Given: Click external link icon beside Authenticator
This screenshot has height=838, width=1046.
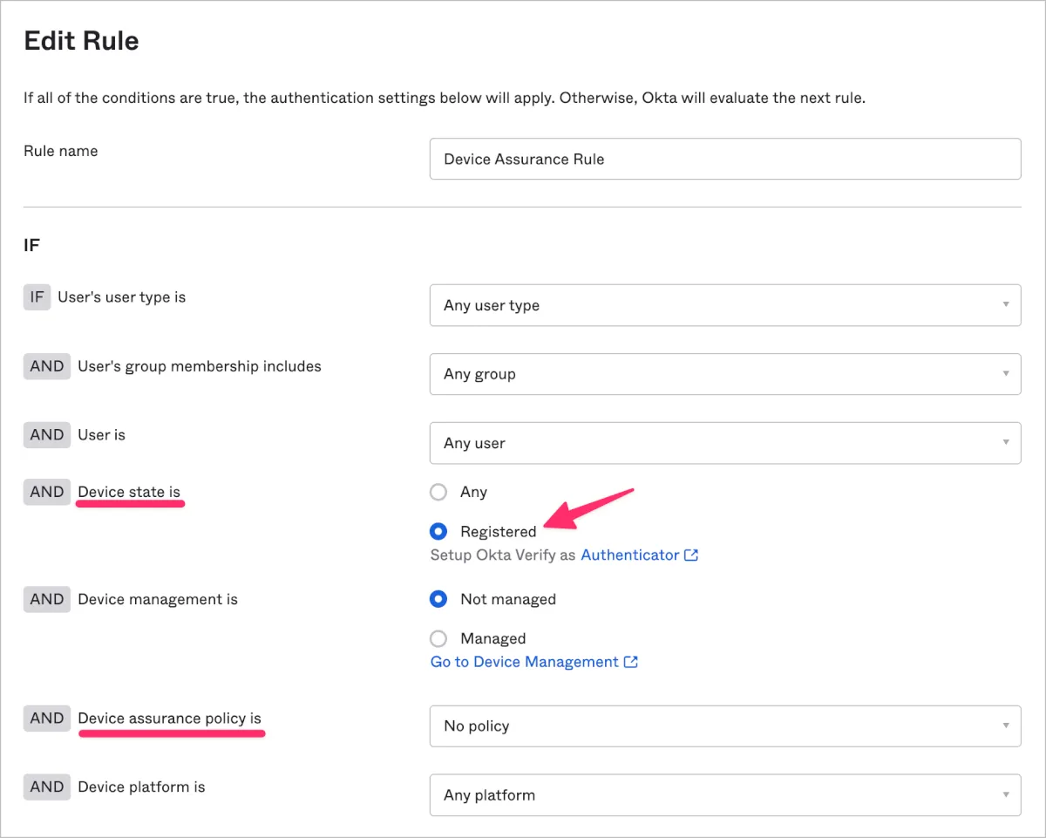Looking at the screenshot, I should click(691, 555).
